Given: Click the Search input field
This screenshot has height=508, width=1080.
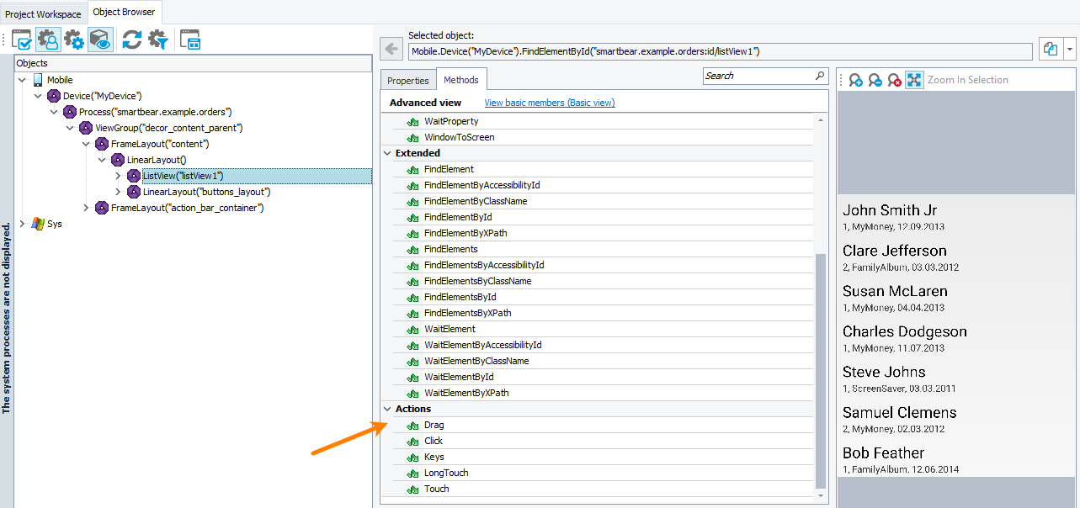Looking at the screenshot, I should (758, 76).
